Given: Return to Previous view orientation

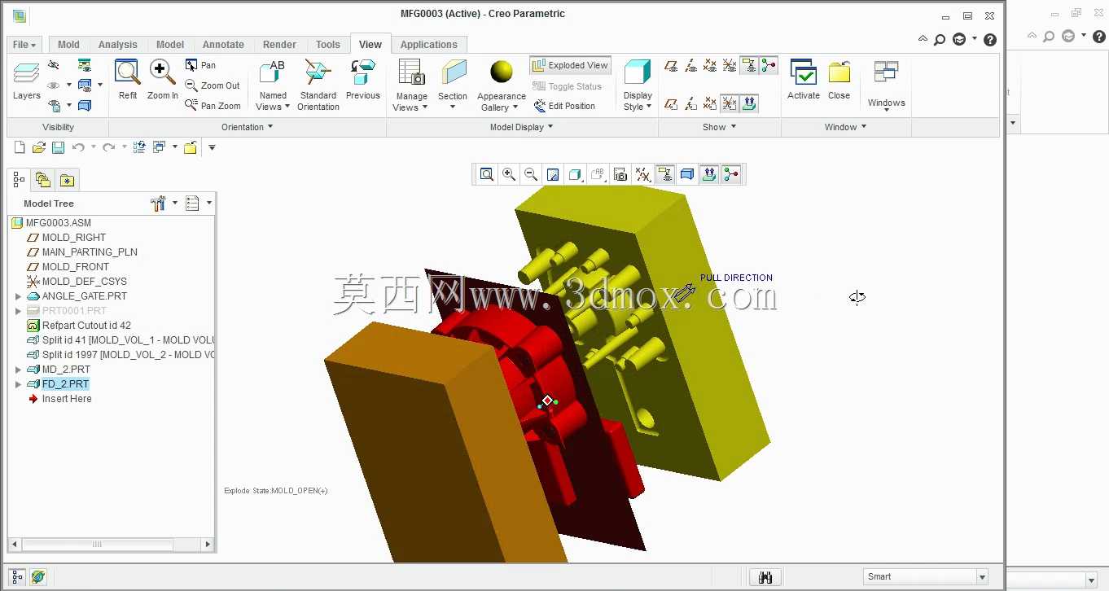Looking at the screenshot, I should [x=362, y=81].
